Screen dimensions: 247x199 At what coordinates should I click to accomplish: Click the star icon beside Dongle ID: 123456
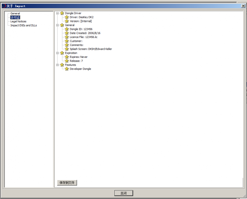67,29
